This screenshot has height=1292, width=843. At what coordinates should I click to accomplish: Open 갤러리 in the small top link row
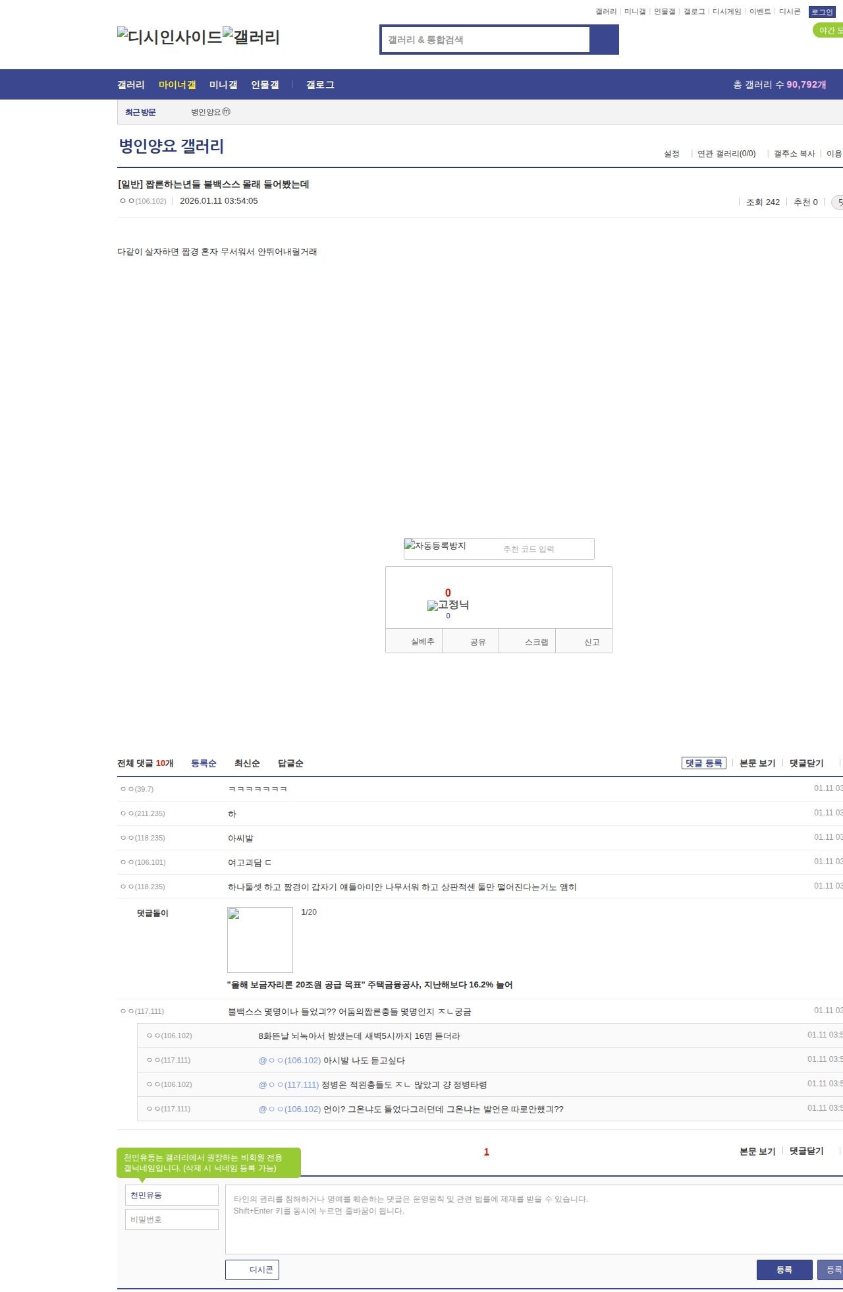pyautogui.click(x=606, y=12)
